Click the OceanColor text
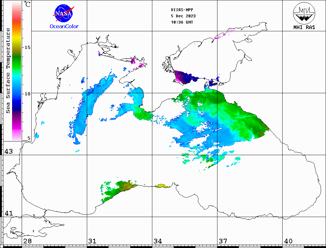Screen dimensions: 326x248 click(64, 26)
